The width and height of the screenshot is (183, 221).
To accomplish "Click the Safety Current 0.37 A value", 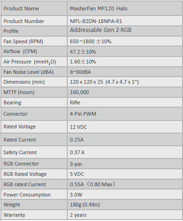I will click(77, 152).
